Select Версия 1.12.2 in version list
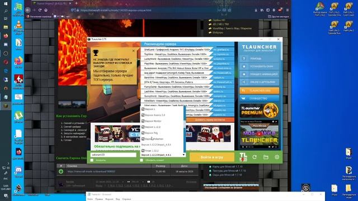This screenshot has width=358, height=201. [x=162, y=127]
